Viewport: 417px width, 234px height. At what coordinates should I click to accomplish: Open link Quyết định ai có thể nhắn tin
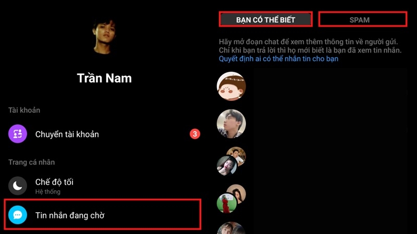pyautogui.click(x=278, y=59)
